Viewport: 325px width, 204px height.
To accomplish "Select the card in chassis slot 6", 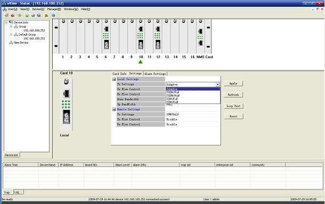I will 106,36.
